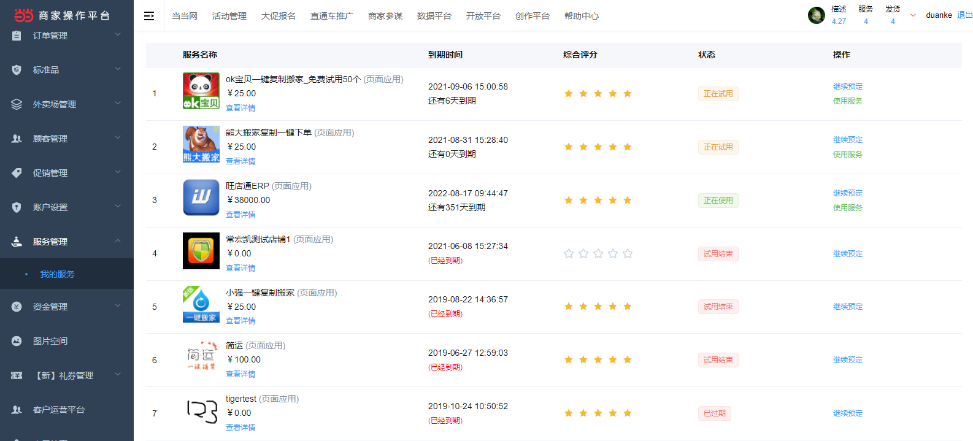
Task: Click star rating of ok宝贝 row
Action: 598,94
